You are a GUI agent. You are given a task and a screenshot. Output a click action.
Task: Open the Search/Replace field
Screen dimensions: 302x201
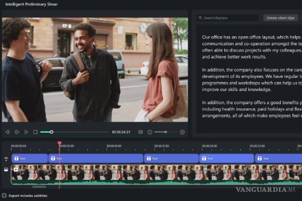(226, 18)
